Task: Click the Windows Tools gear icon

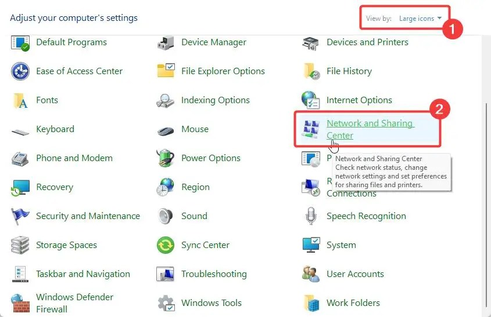Action: pyautogui.click(x=166, y=303)
